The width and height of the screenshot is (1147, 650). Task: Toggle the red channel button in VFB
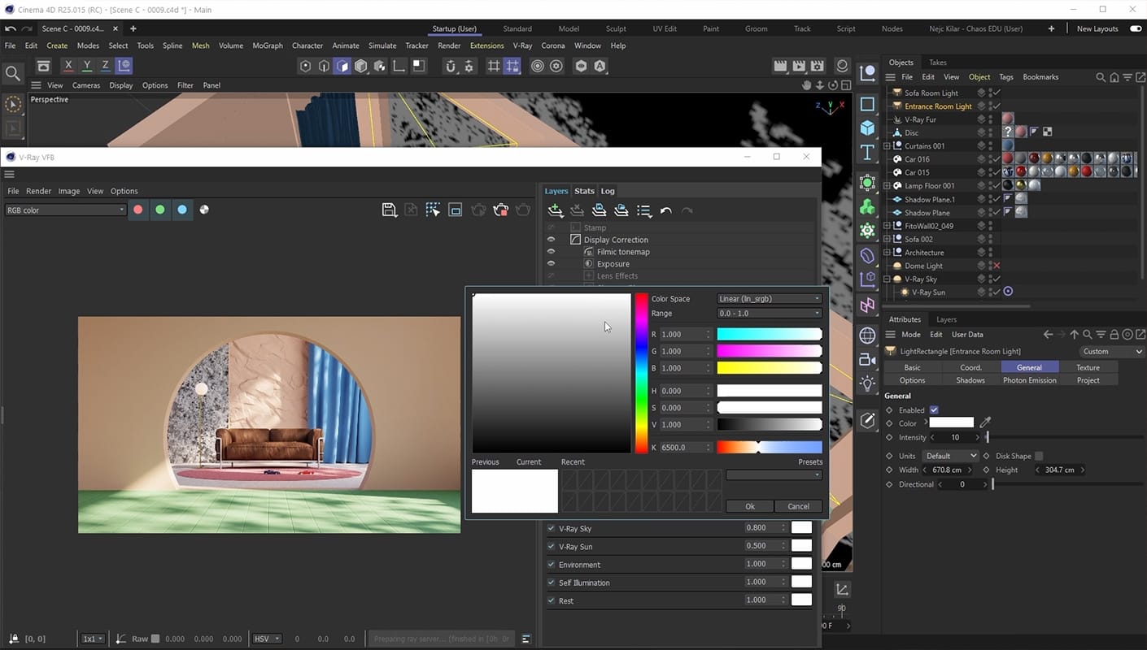[138, 210]
